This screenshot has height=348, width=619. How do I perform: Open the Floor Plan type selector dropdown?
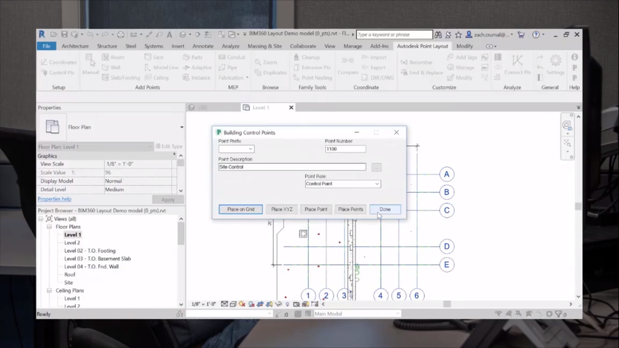181,127
